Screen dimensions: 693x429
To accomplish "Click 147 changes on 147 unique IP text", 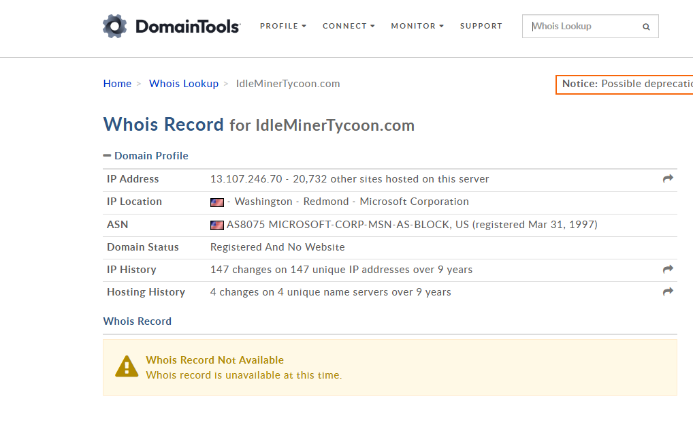I will (x=341, y=270).
